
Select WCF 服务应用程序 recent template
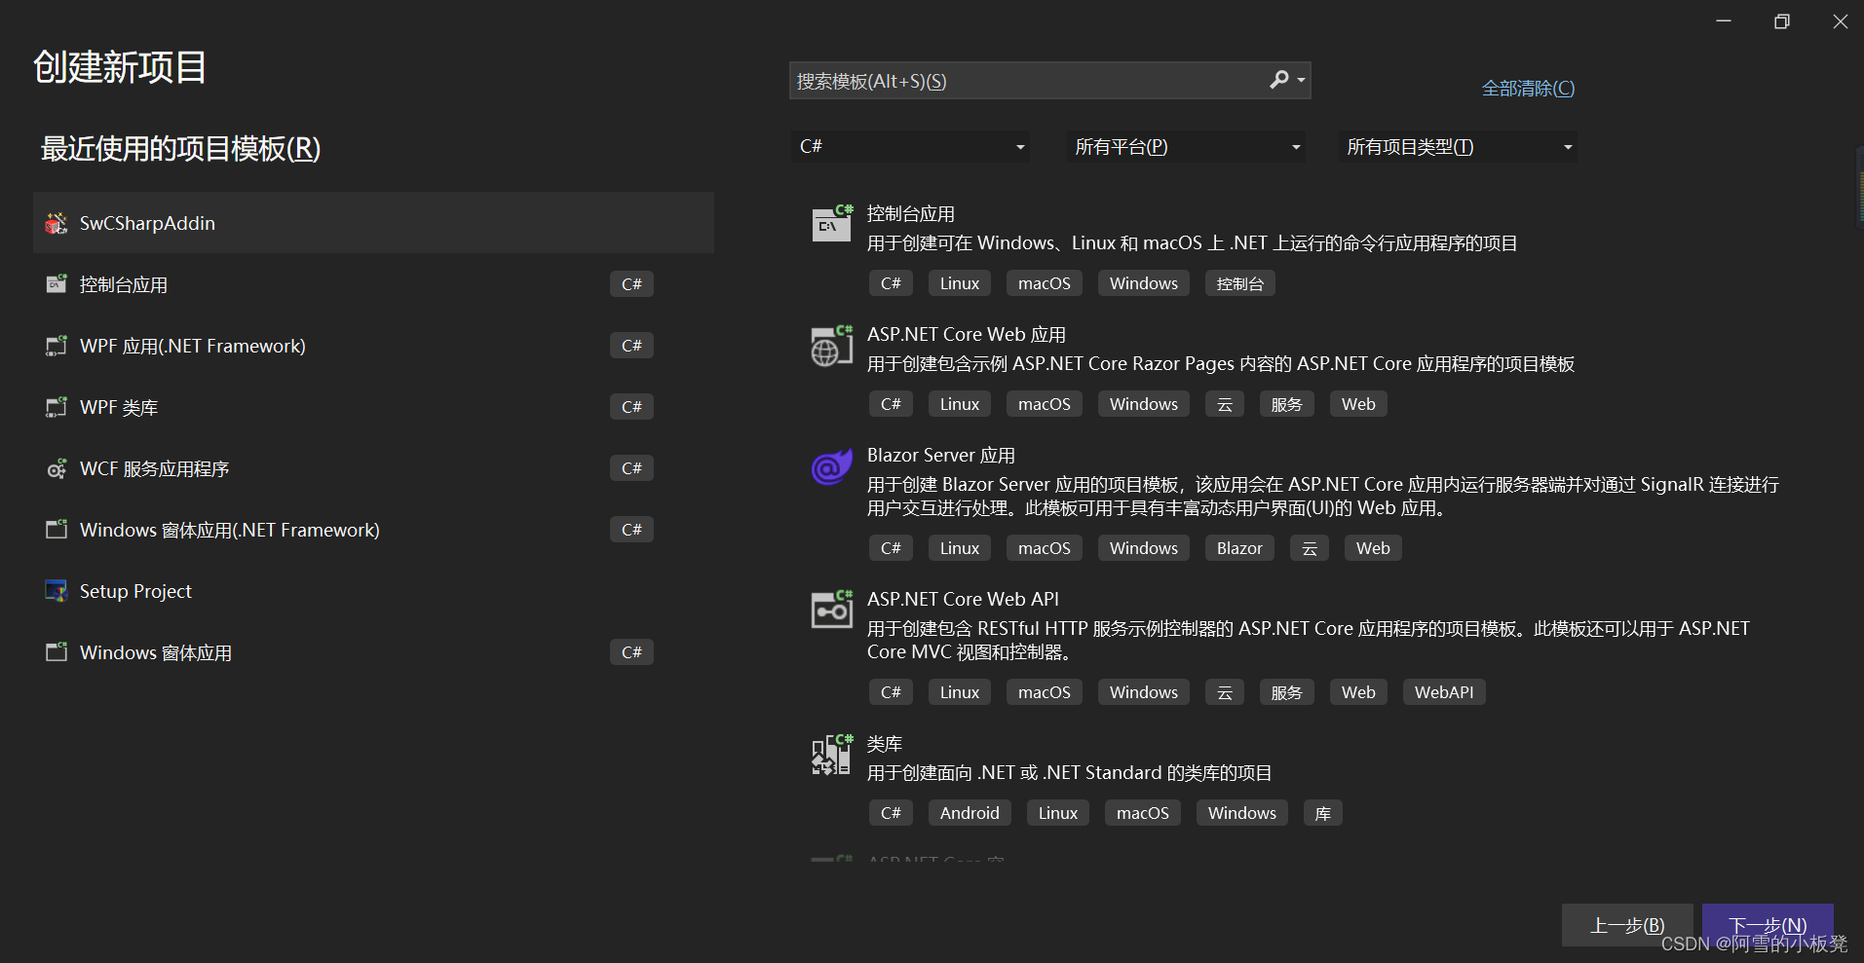(374, 468)
